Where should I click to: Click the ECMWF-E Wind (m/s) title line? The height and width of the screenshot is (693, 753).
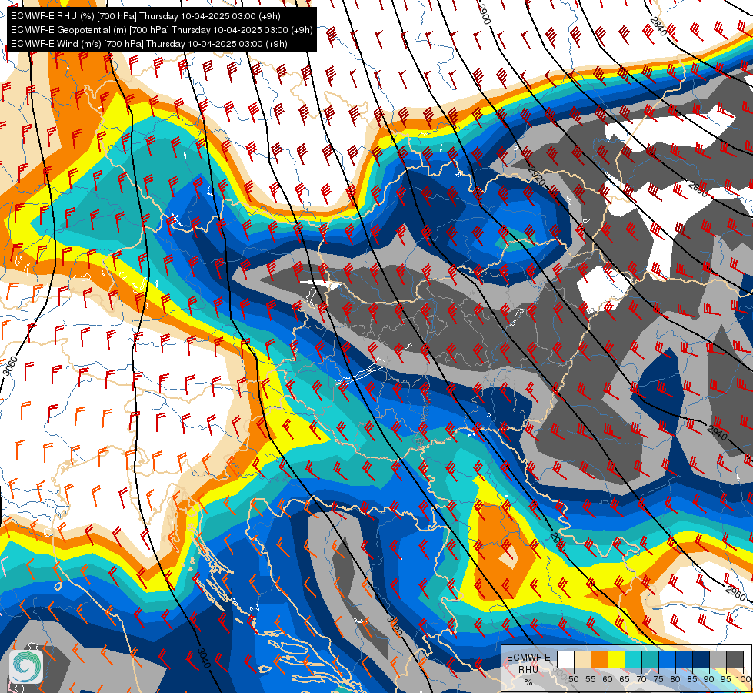[x=149, y=44]
